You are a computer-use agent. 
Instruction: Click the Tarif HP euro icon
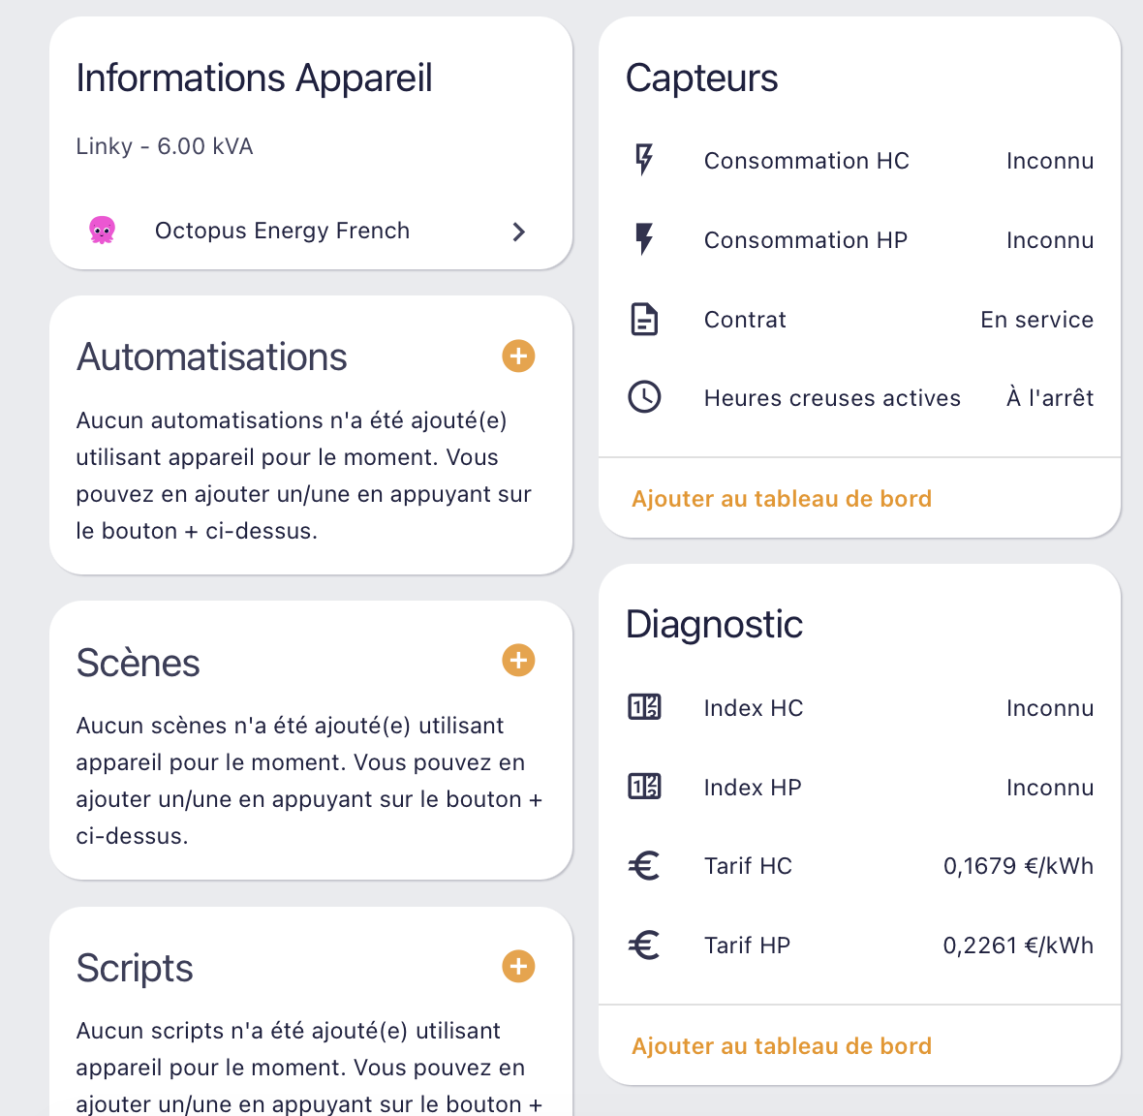click(x=644, y=945)
